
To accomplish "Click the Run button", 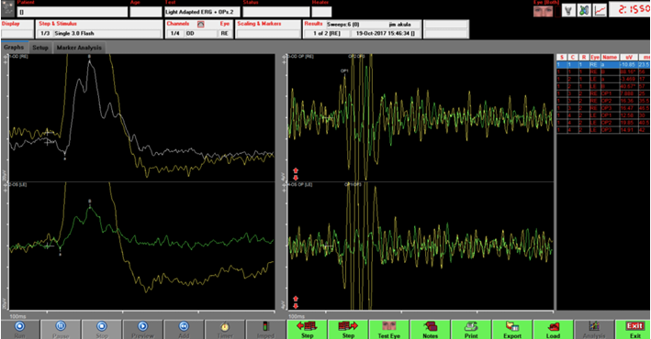I will point(19,330).
